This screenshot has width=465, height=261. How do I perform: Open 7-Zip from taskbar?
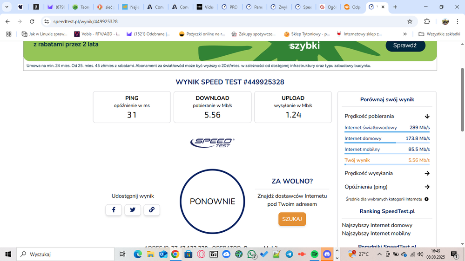(214, 254)
